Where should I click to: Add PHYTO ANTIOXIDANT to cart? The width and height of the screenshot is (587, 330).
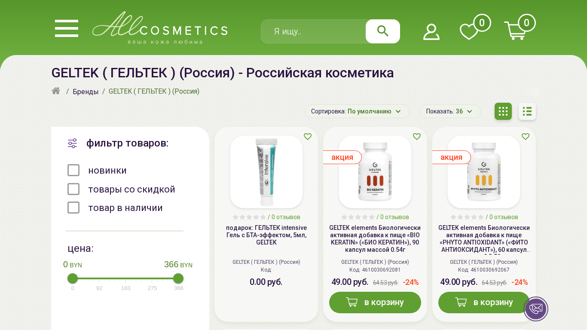484,302
